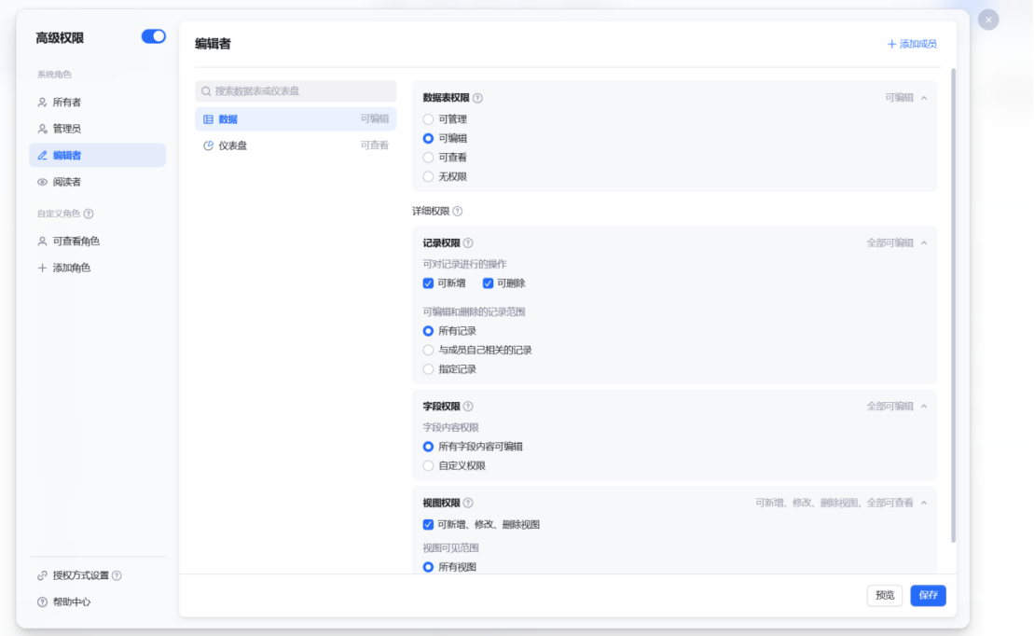
Task: Collapse the 记录权限 section arrow
Action: 924,243
